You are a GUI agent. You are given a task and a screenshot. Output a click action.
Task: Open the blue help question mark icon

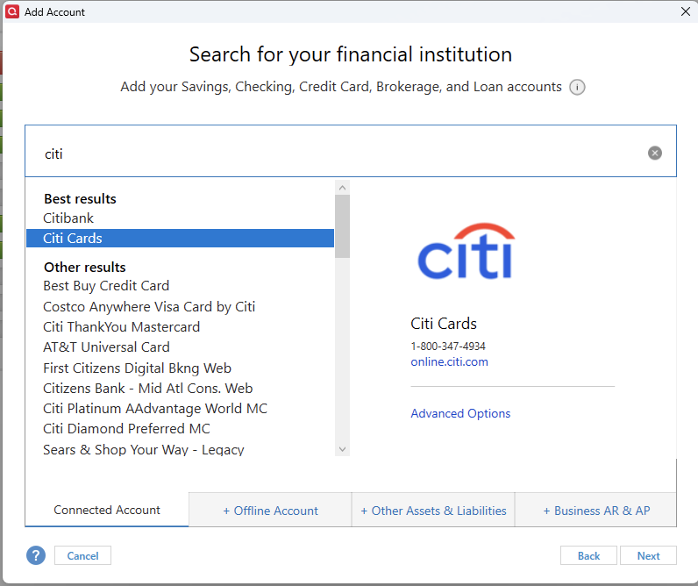tap(36, 555)
